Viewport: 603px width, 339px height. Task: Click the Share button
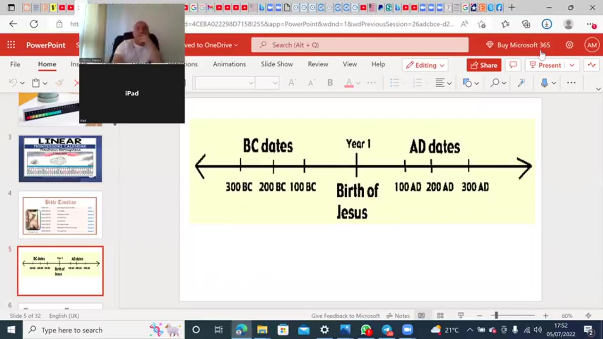[x=484, y=65]
